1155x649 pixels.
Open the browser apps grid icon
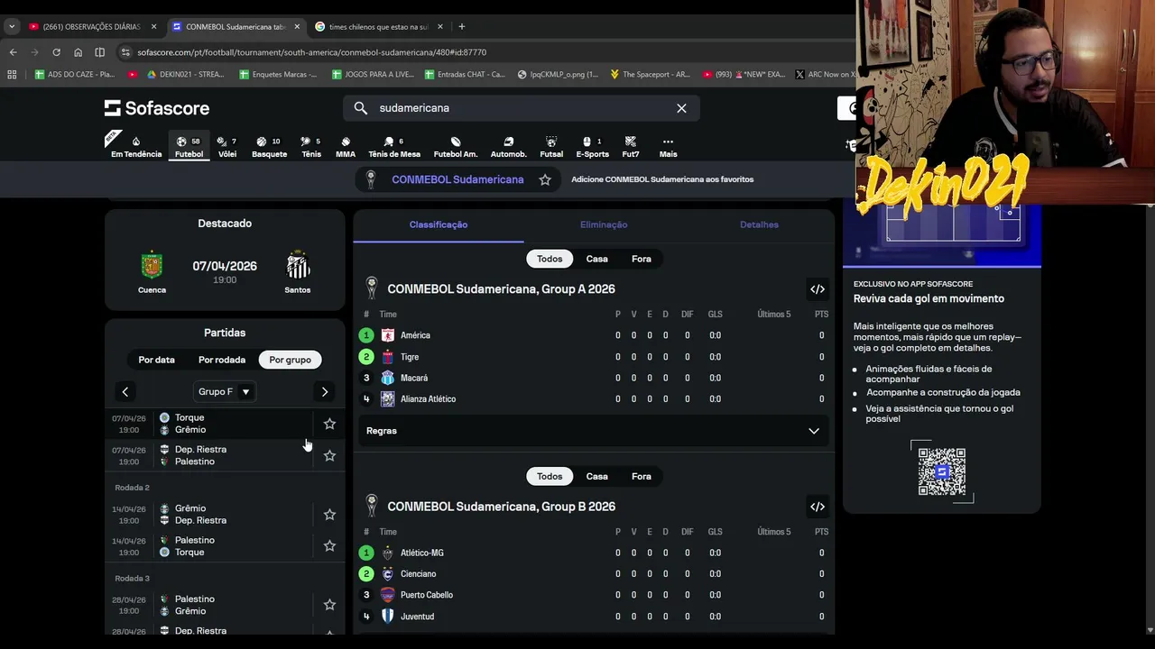tap(12, 75)
